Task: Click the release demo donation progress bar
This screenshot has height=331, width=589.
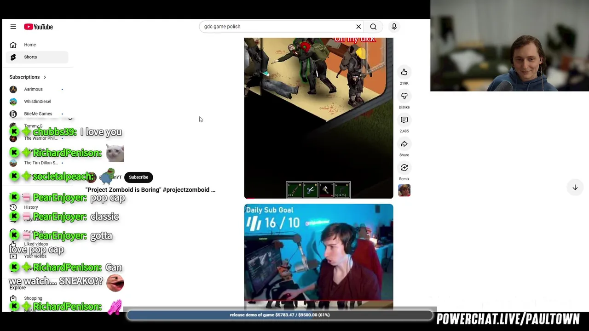Action: click(x=280, y=315)
